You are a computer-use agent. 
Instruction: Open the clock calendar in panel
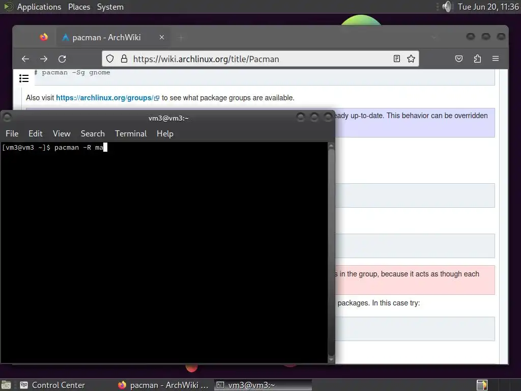coord(488,7)
